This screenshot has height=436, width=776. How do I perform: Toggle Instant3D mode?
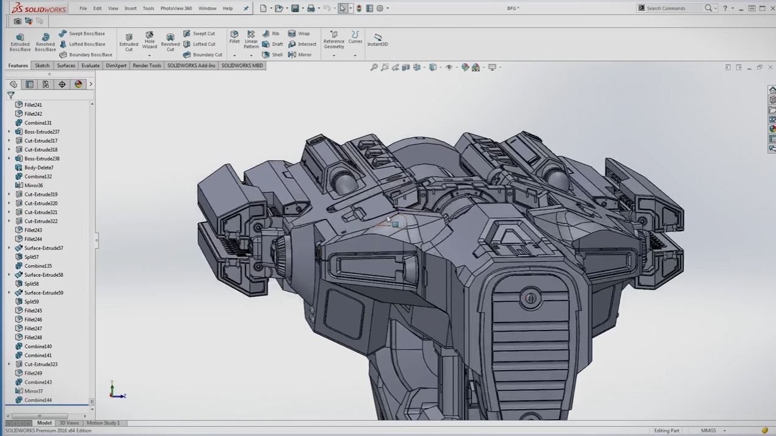tap(377, 40)
